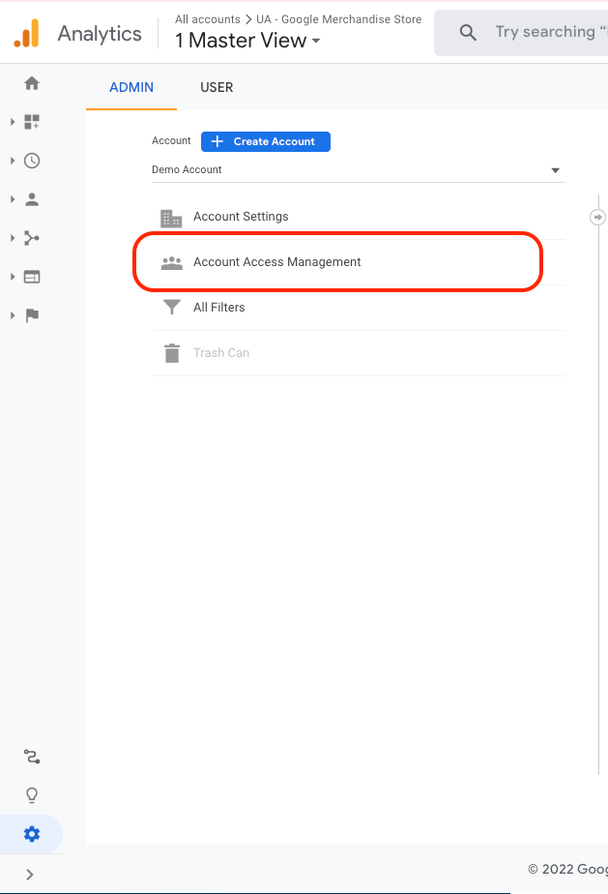The width and height of the screenshot is (608, 894).
Task: Click the Home icon in sidebar
Action: [x=32, y=83]
